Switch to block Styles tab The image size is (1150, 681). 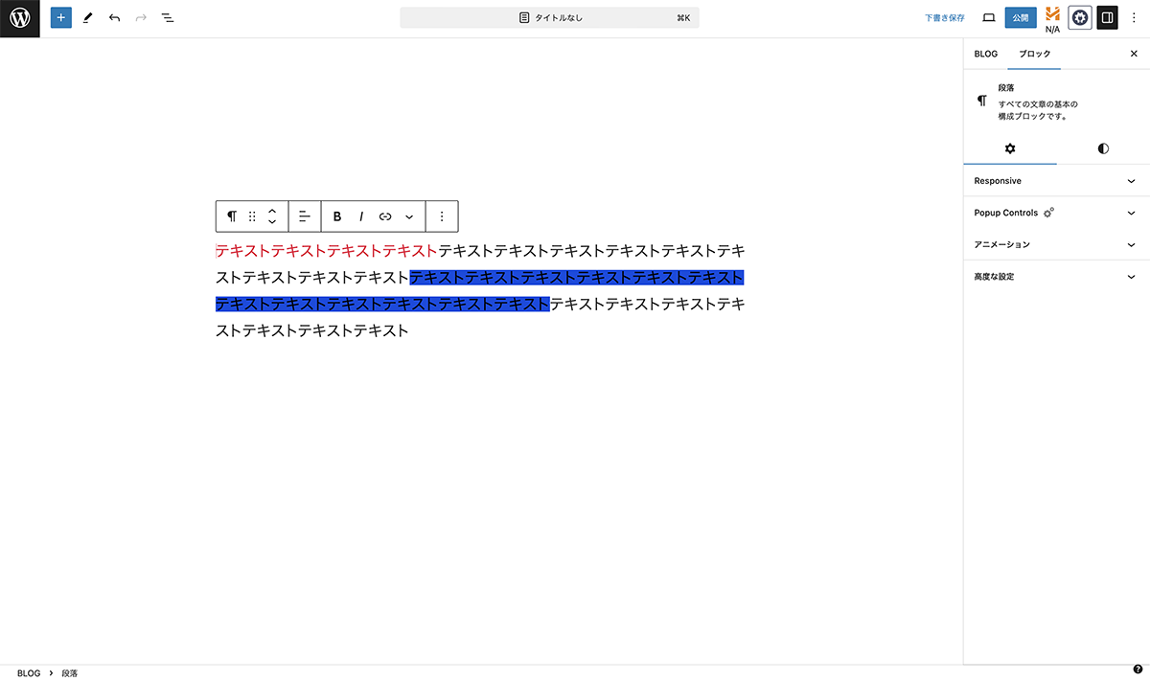tap(1103, 148)
